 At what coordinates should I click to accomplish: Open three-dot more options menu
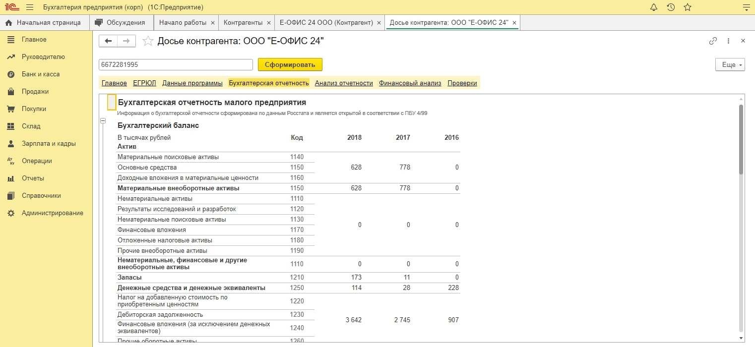(x=728, y=41)
